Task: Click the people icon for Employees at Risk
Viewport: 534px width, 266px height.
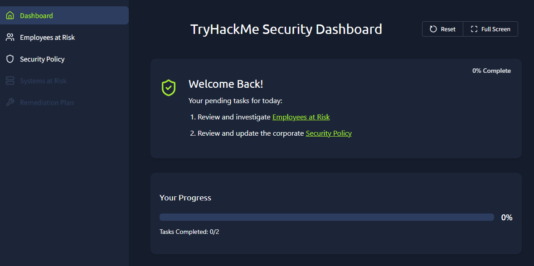Action: 10,37
